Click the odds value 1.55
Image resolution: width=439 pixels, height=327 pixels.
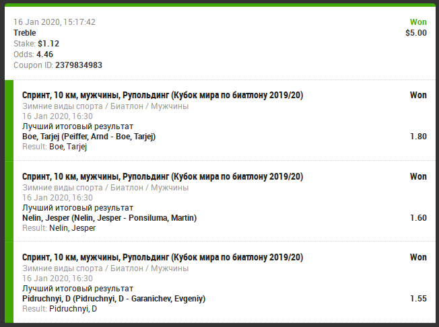418,299
